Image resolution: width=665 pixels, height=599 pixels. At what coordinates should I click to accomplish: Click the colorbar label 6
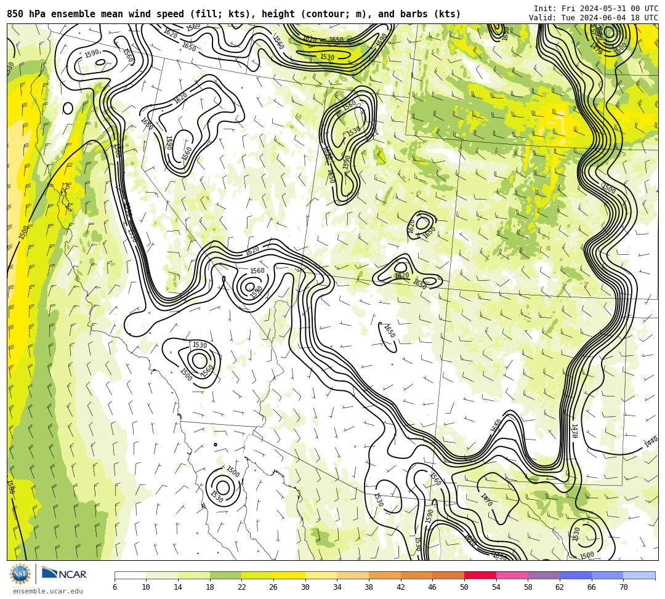point(115,587)
